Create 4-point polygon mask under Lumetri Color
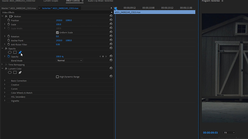The image size is (248, 139). pyautogui.click(x=15, y=73)
